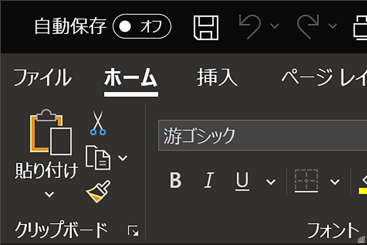Viewport: 367px width, 245px height.
Task: Expand the 貼り付け paste options arrow
Action: click(50, 194)
